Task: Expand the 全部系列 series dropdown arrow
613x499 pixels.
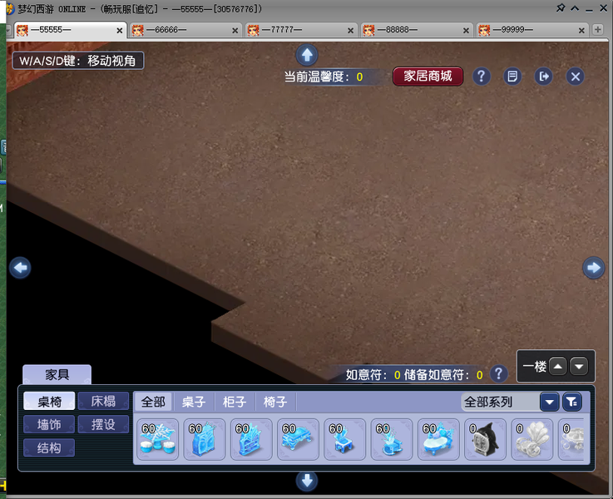Action: pos(549,402)
